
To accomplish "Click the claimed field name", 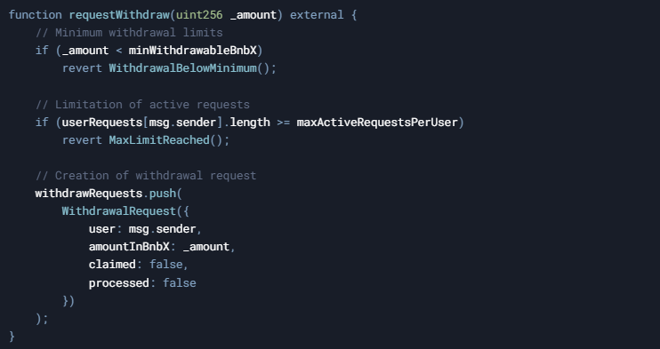I will (x=112, y=265).
